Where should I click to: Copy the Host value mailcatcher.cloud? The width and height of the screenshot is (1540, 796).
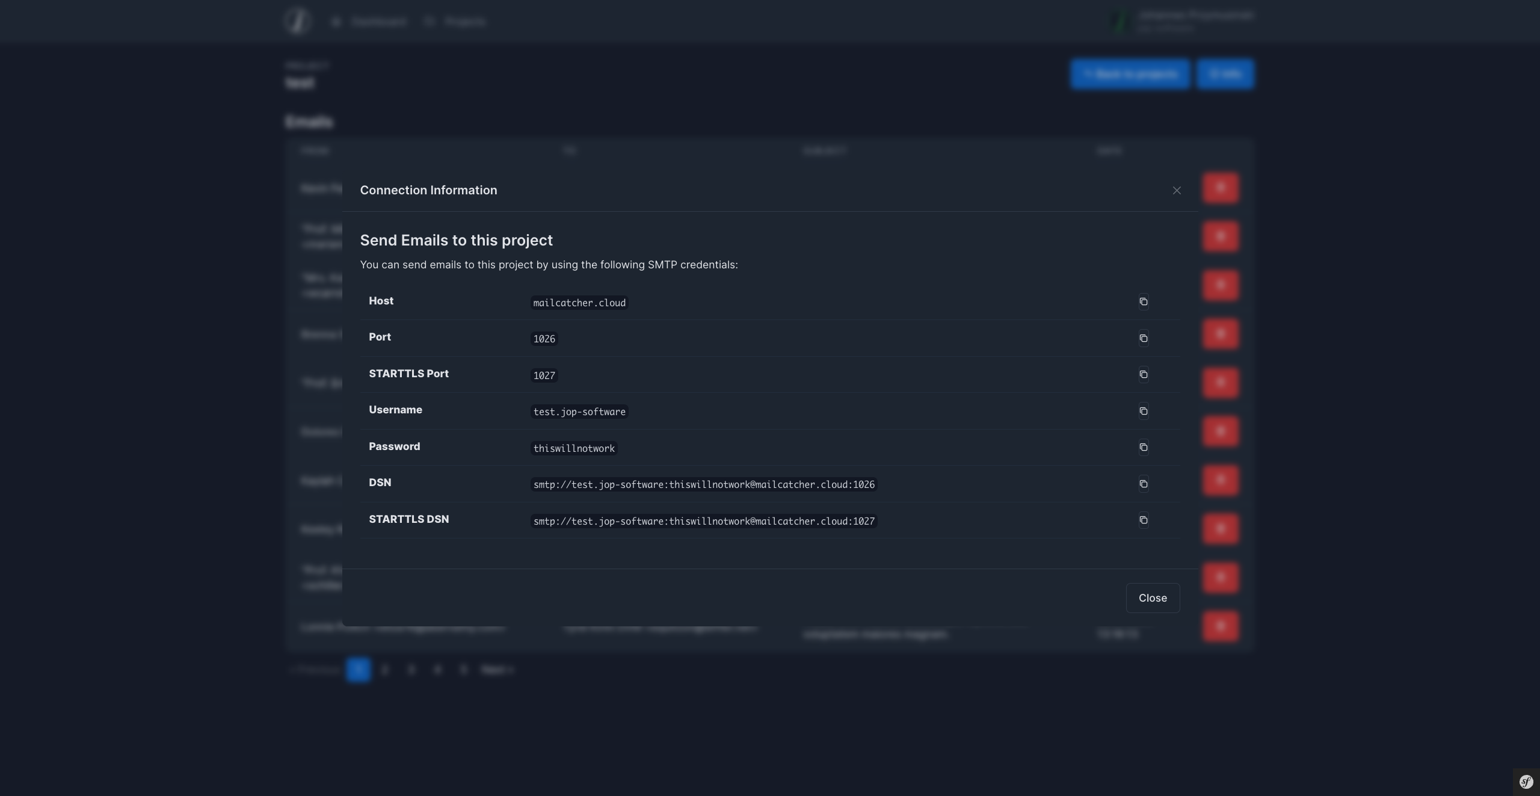[1144, 301]
